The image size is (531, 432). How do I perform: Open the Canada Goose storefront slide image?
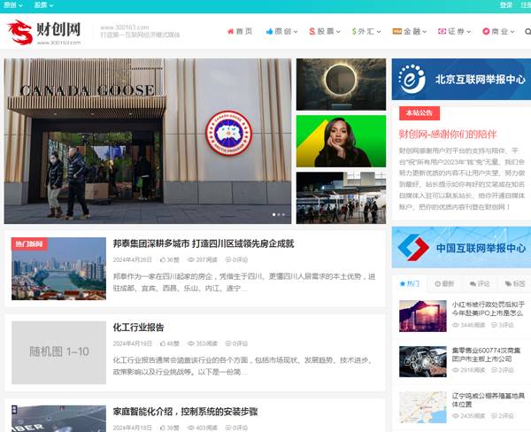point(148,141)
